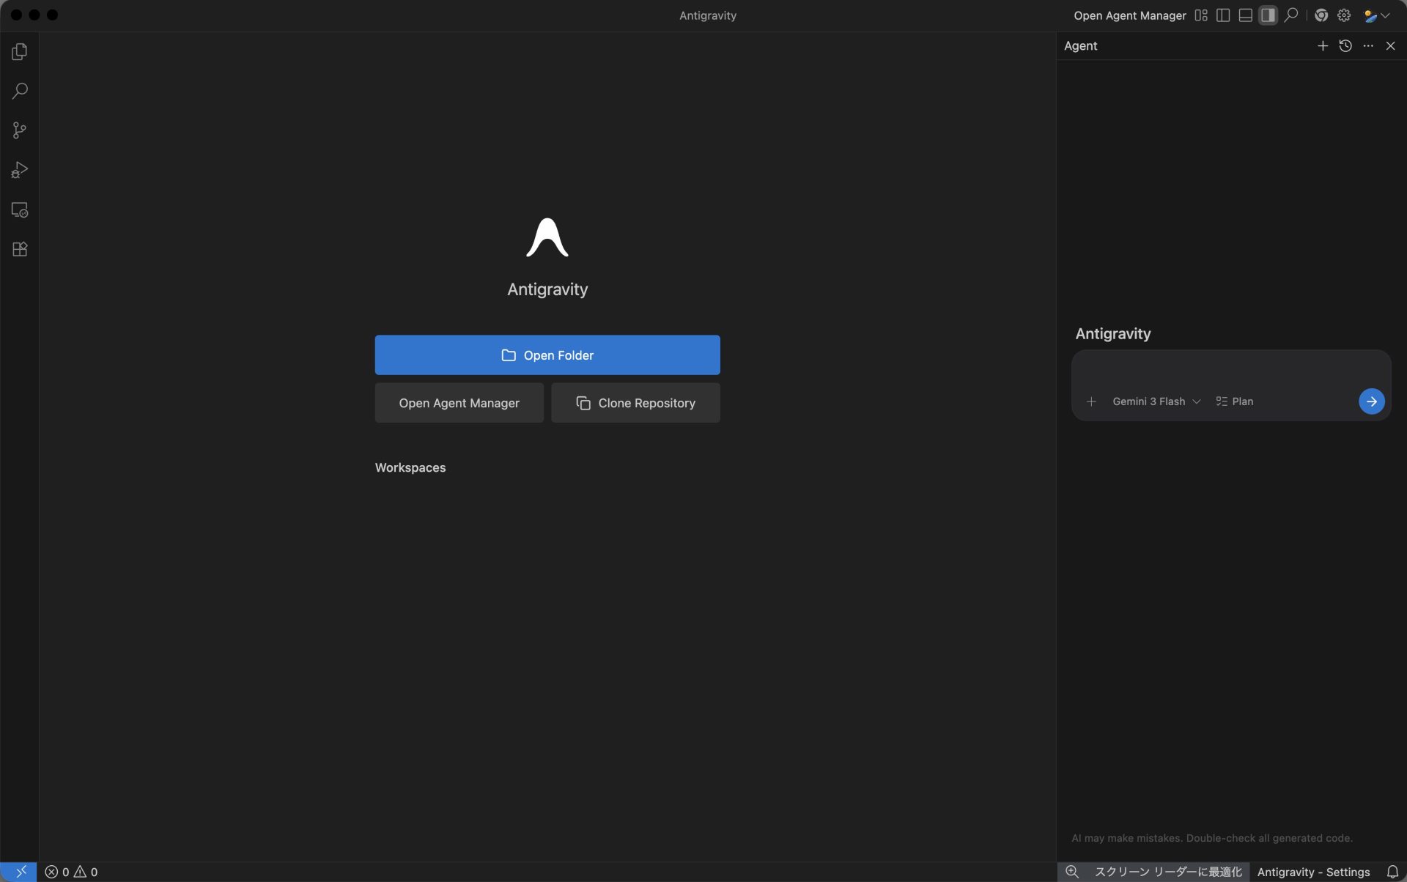Open the Extensions view
1407x882 pixels.
(x=20, y=249)
